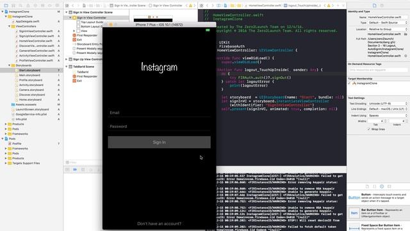
Task: Expand the Products folder under InstagramClone
Action: 6,124
